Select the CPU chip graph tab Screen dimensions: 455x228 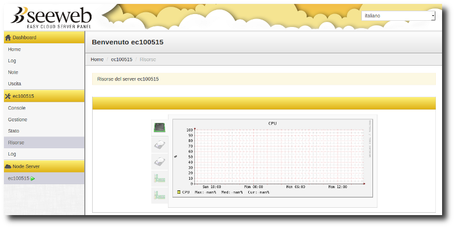[160, 127]
